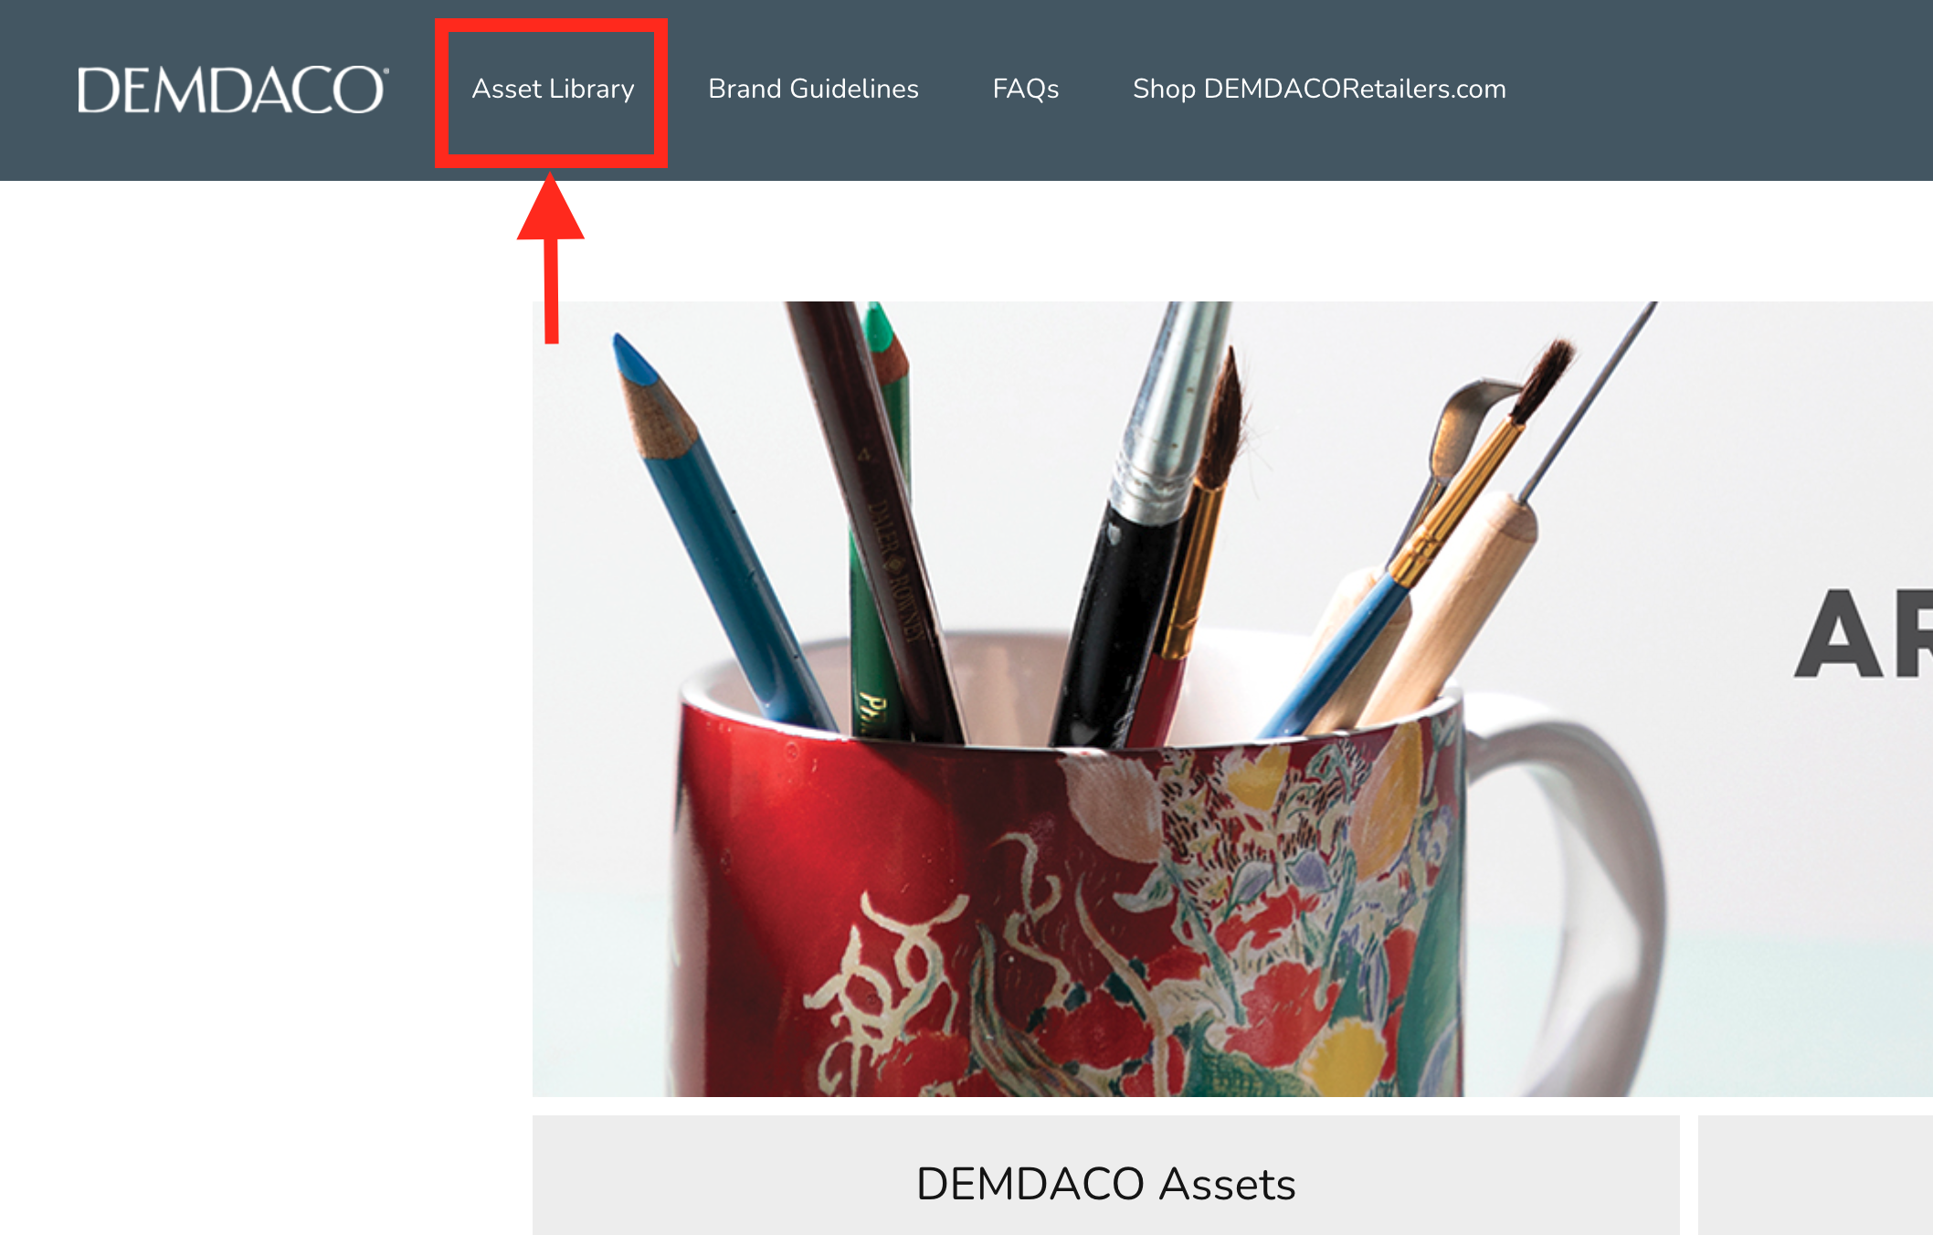This screenshot has height=1235, width=1933.
Task: Click the blue colored pencil in the banner
Action: pos(722,534)
